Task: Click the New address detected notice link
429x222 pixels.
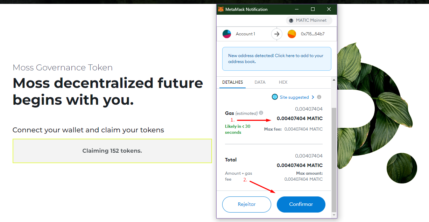Action: click(277, 59)
